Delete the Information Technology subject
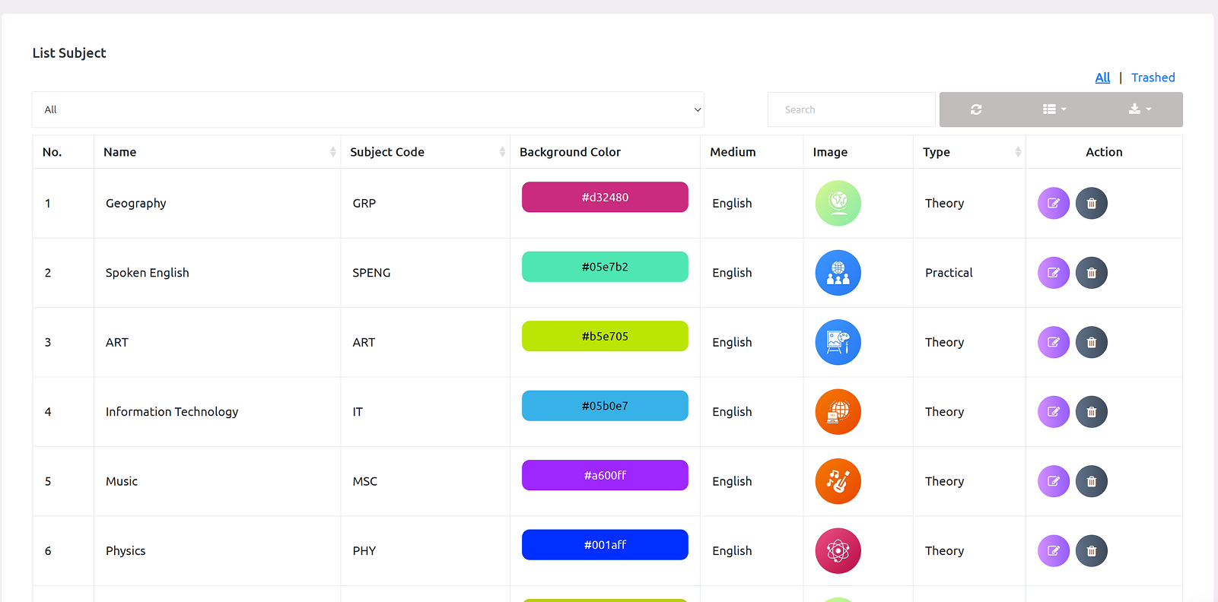The height and width of the screenshot is (602, 1218). pos(1092,412)
